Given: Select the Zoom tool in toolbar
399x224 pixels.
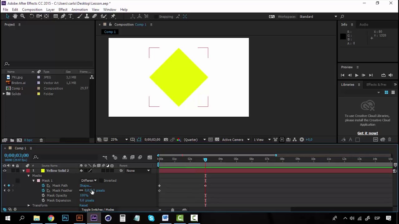Looking at the screenshot, I should coord(22,16).
